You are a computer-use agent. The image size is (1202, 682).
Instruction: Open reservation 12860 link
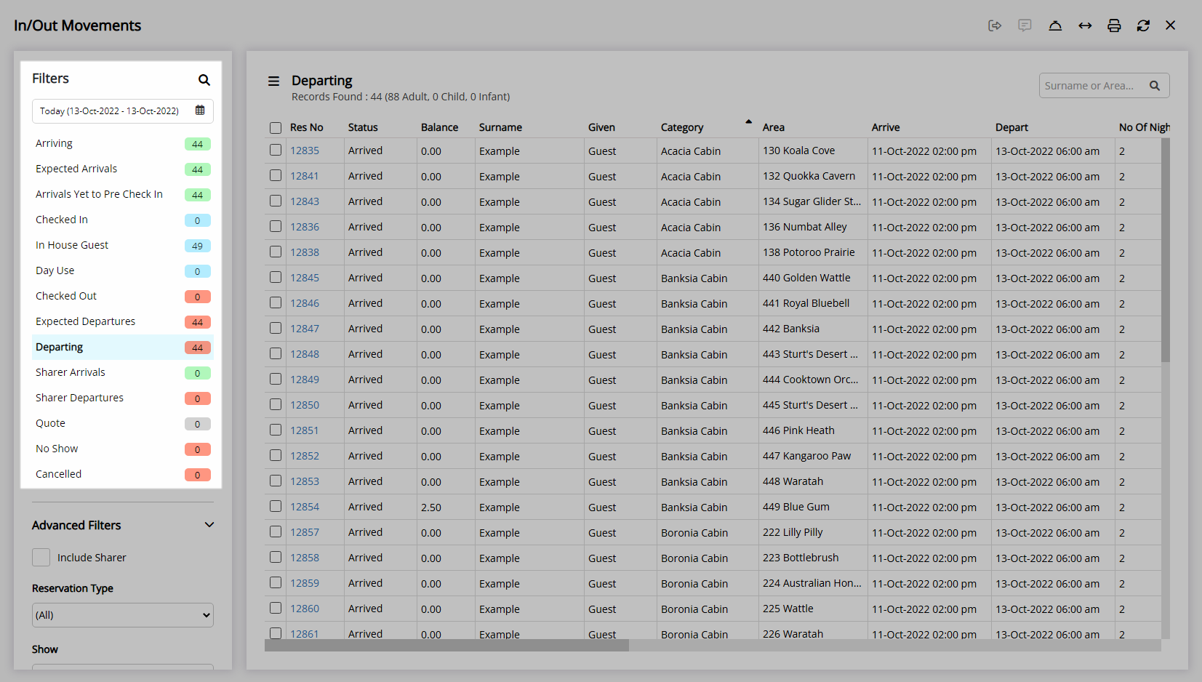(305, 609)
